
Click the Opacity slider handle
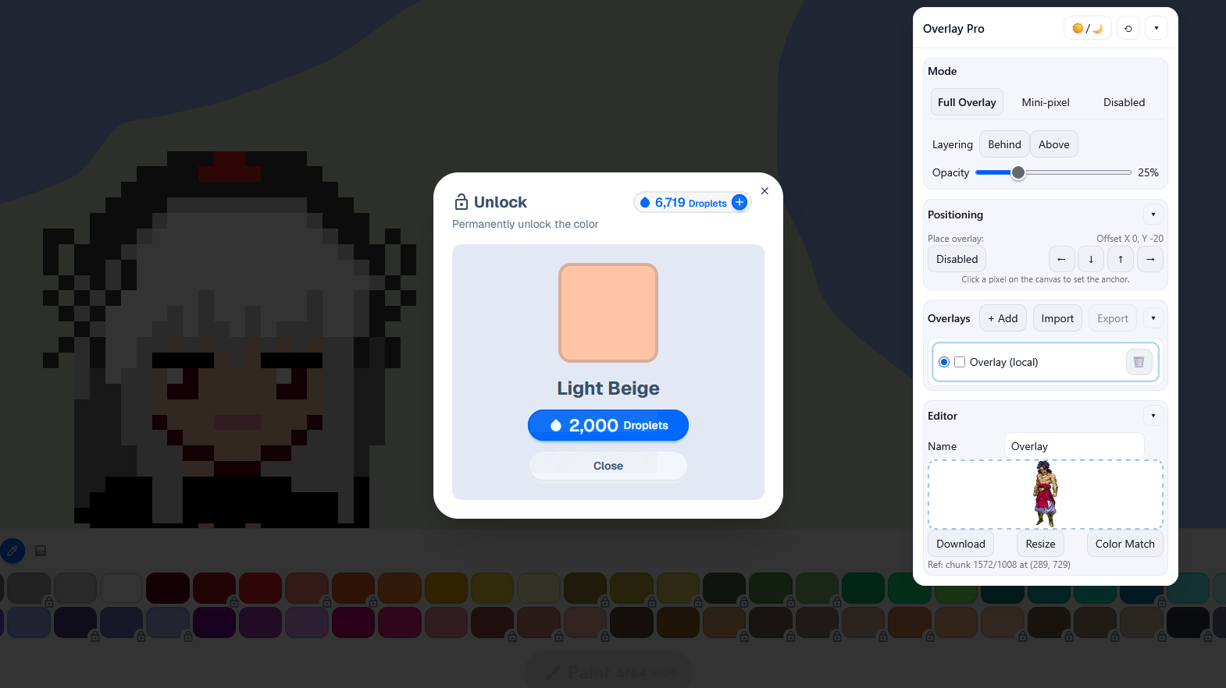(1018, 172)
